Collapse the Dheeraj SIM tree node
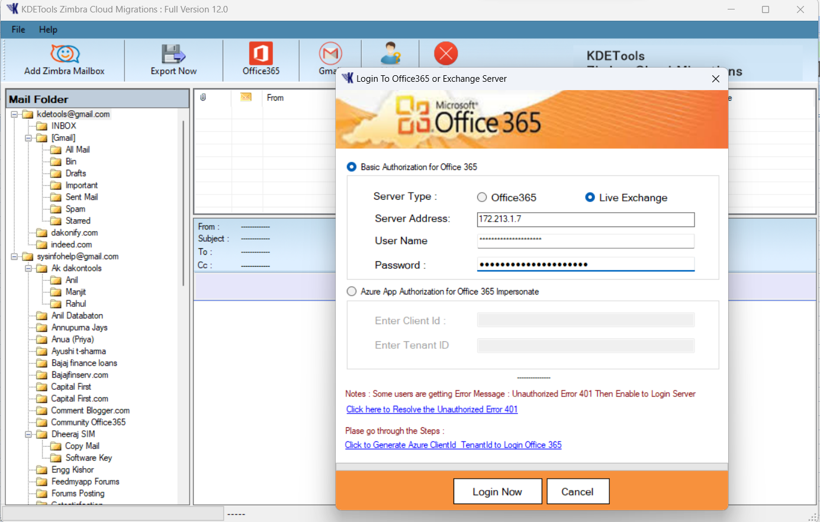Viewport: 820px width, 522px height. coord(28,434)
